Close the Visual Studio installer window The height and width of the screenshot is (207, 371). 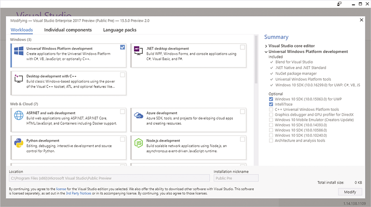pyautogui.click(x=367, y=4)
